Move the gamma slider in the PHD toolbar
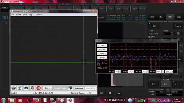This screenshot has width=184, height=103. [61, 88]
